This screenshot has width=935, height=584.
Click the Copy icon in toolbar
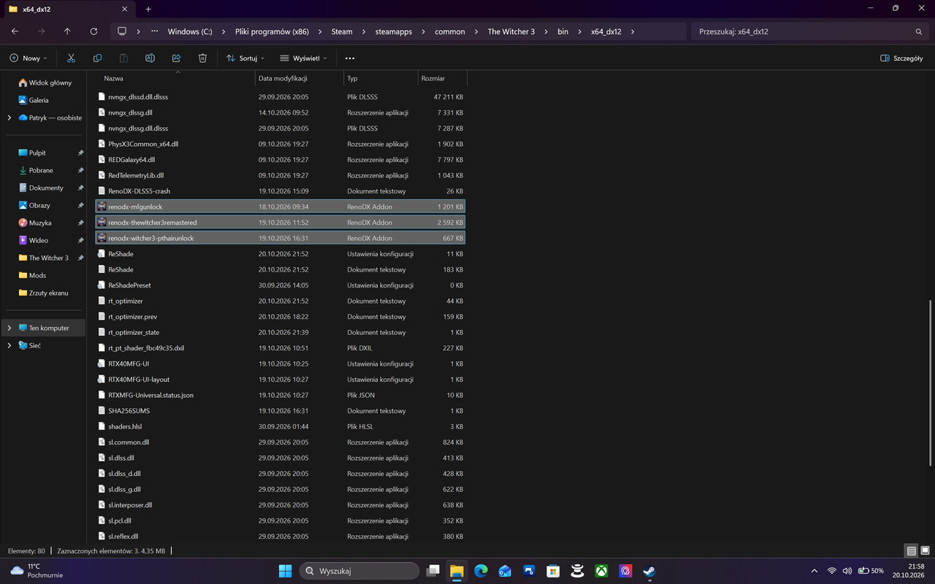97,58
